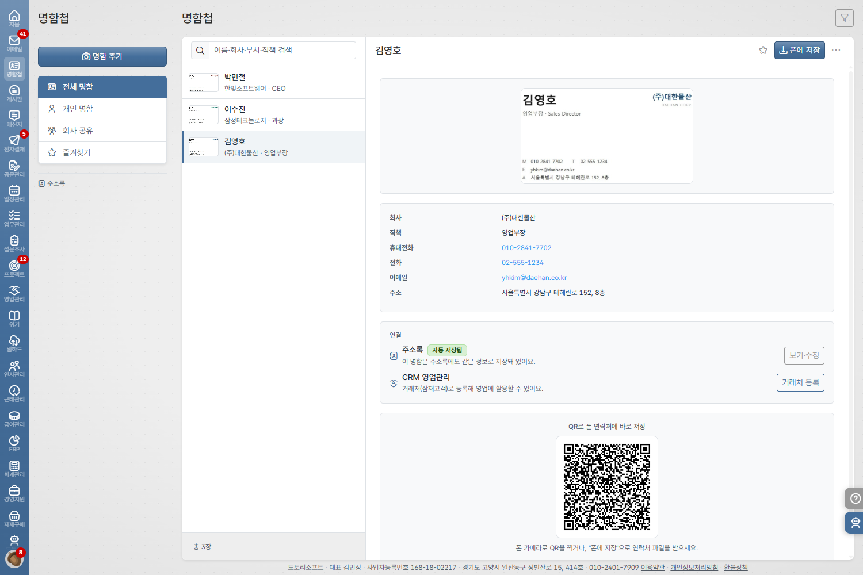The image size is (863, 575).
Task: Click the CRM 영업관리 heading
Action: click(x=426, y=377)
